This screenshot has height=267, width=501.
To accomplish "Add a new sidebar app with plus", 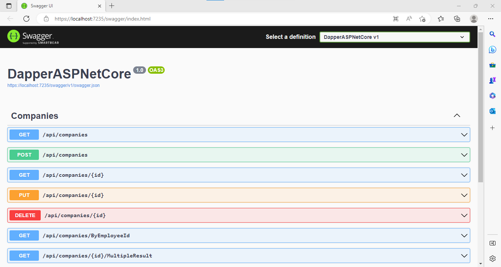I will tap(493, 128).
